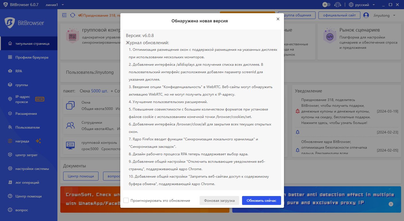Open 'Пользователи' sidebar entry
The image size is (404, 221).
point(29,127)
